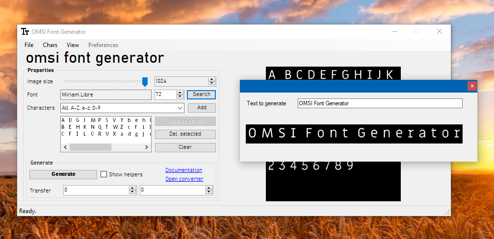Enable the Show helpers checkbox
Viewport: 494px width, 239px height.
coord(104,174)
